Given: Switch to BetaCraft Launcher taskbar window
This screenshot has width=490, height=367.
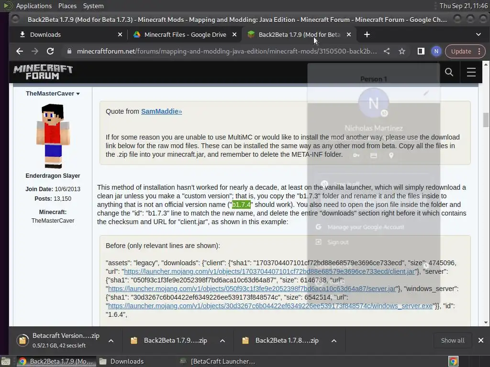Looking at the screenshot, I should coord(218,361).
